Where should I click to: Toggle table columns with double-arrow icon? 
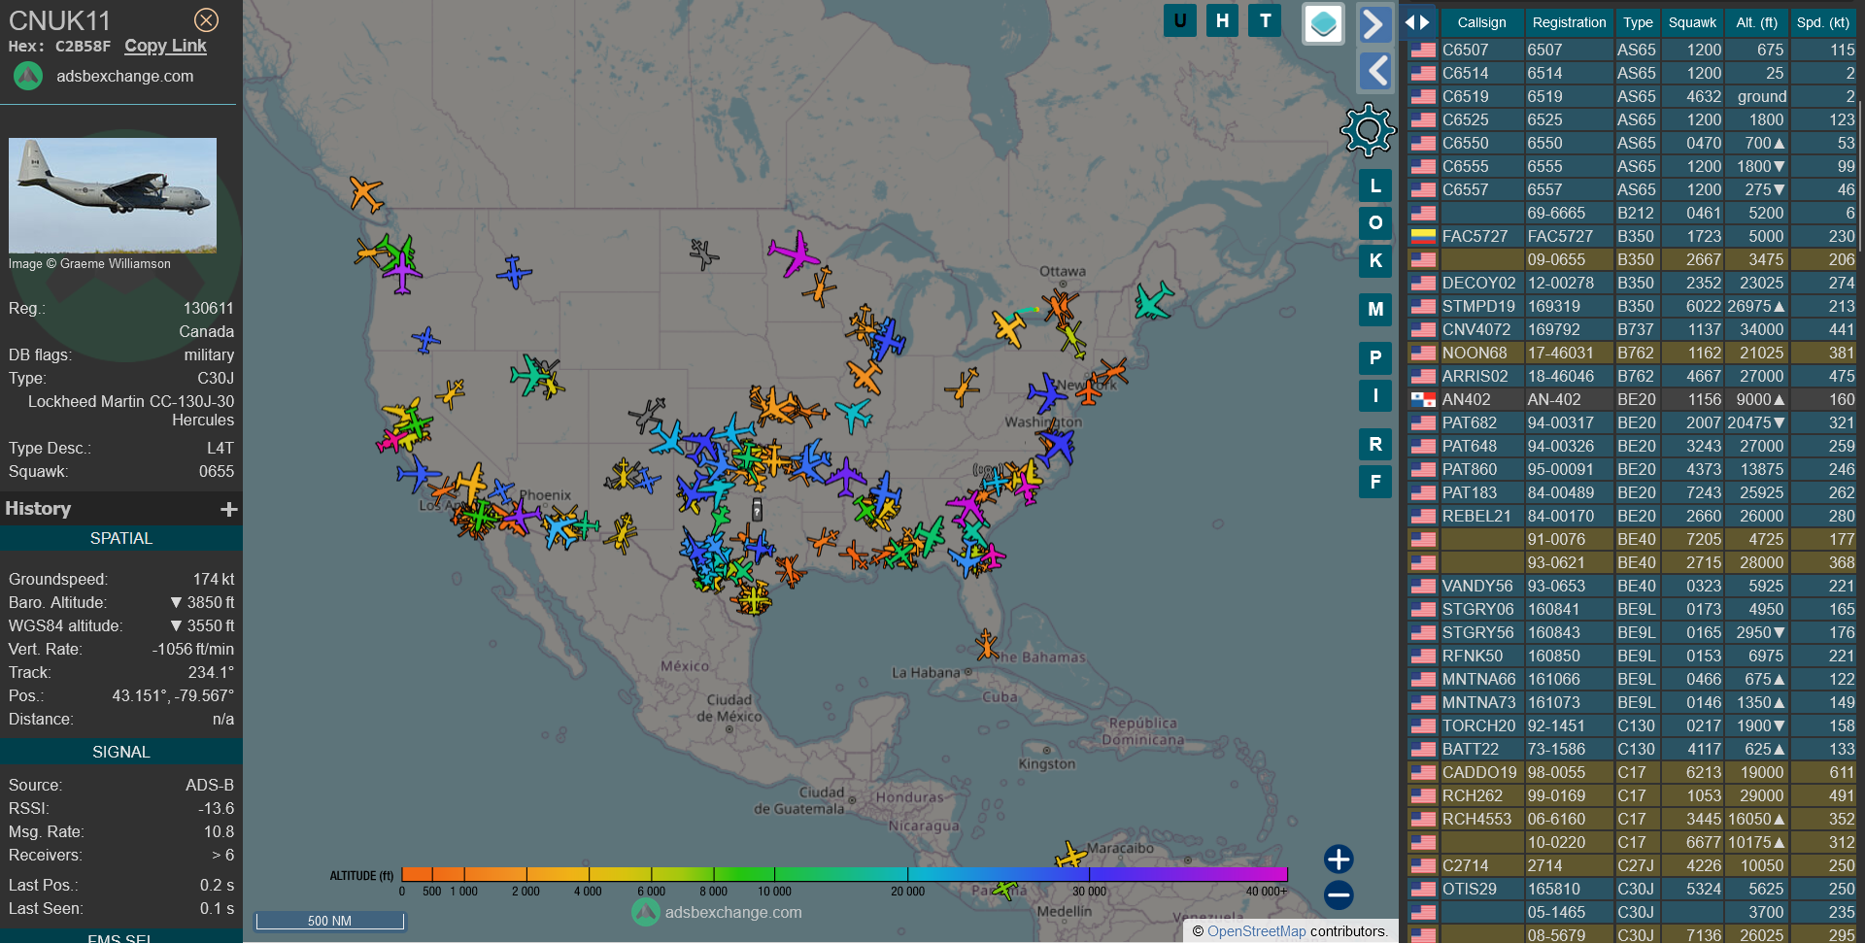(1417, 22)
